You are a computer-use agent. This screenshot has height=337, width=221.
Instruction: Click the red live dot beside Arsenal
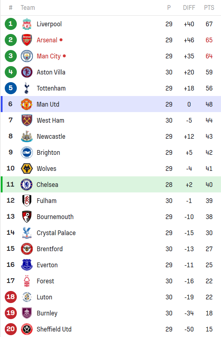pos(61,40)
